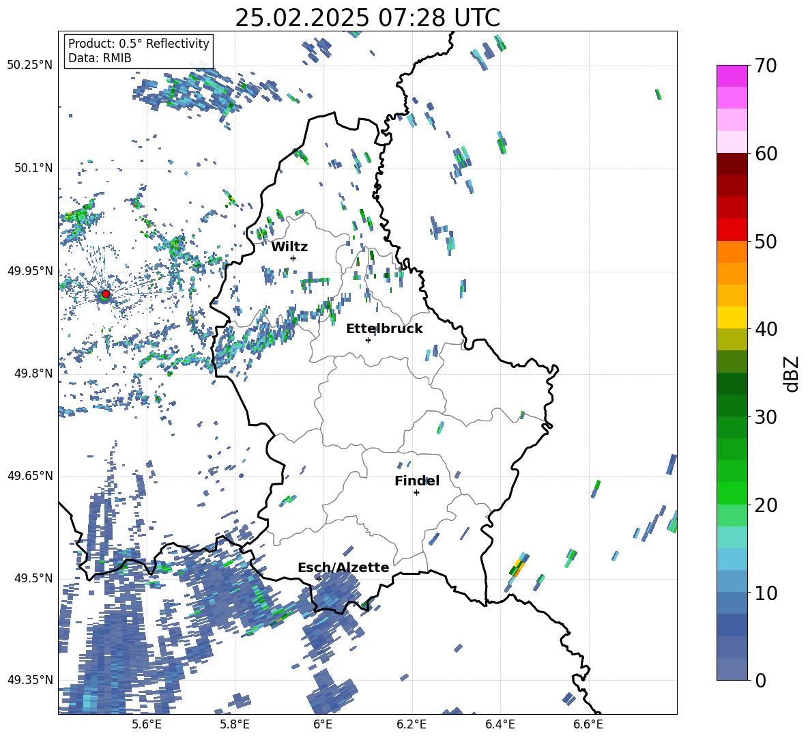Click the cross marker below Ettelbruck

coord(368,340)
